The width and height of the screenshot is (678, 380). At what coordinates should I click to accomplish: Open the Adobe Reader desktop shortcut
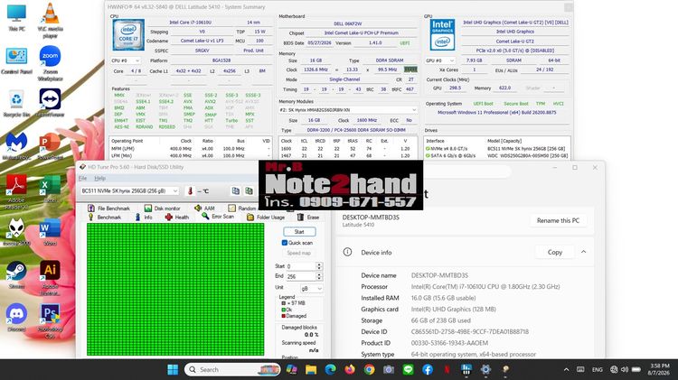tap(16, 191)
